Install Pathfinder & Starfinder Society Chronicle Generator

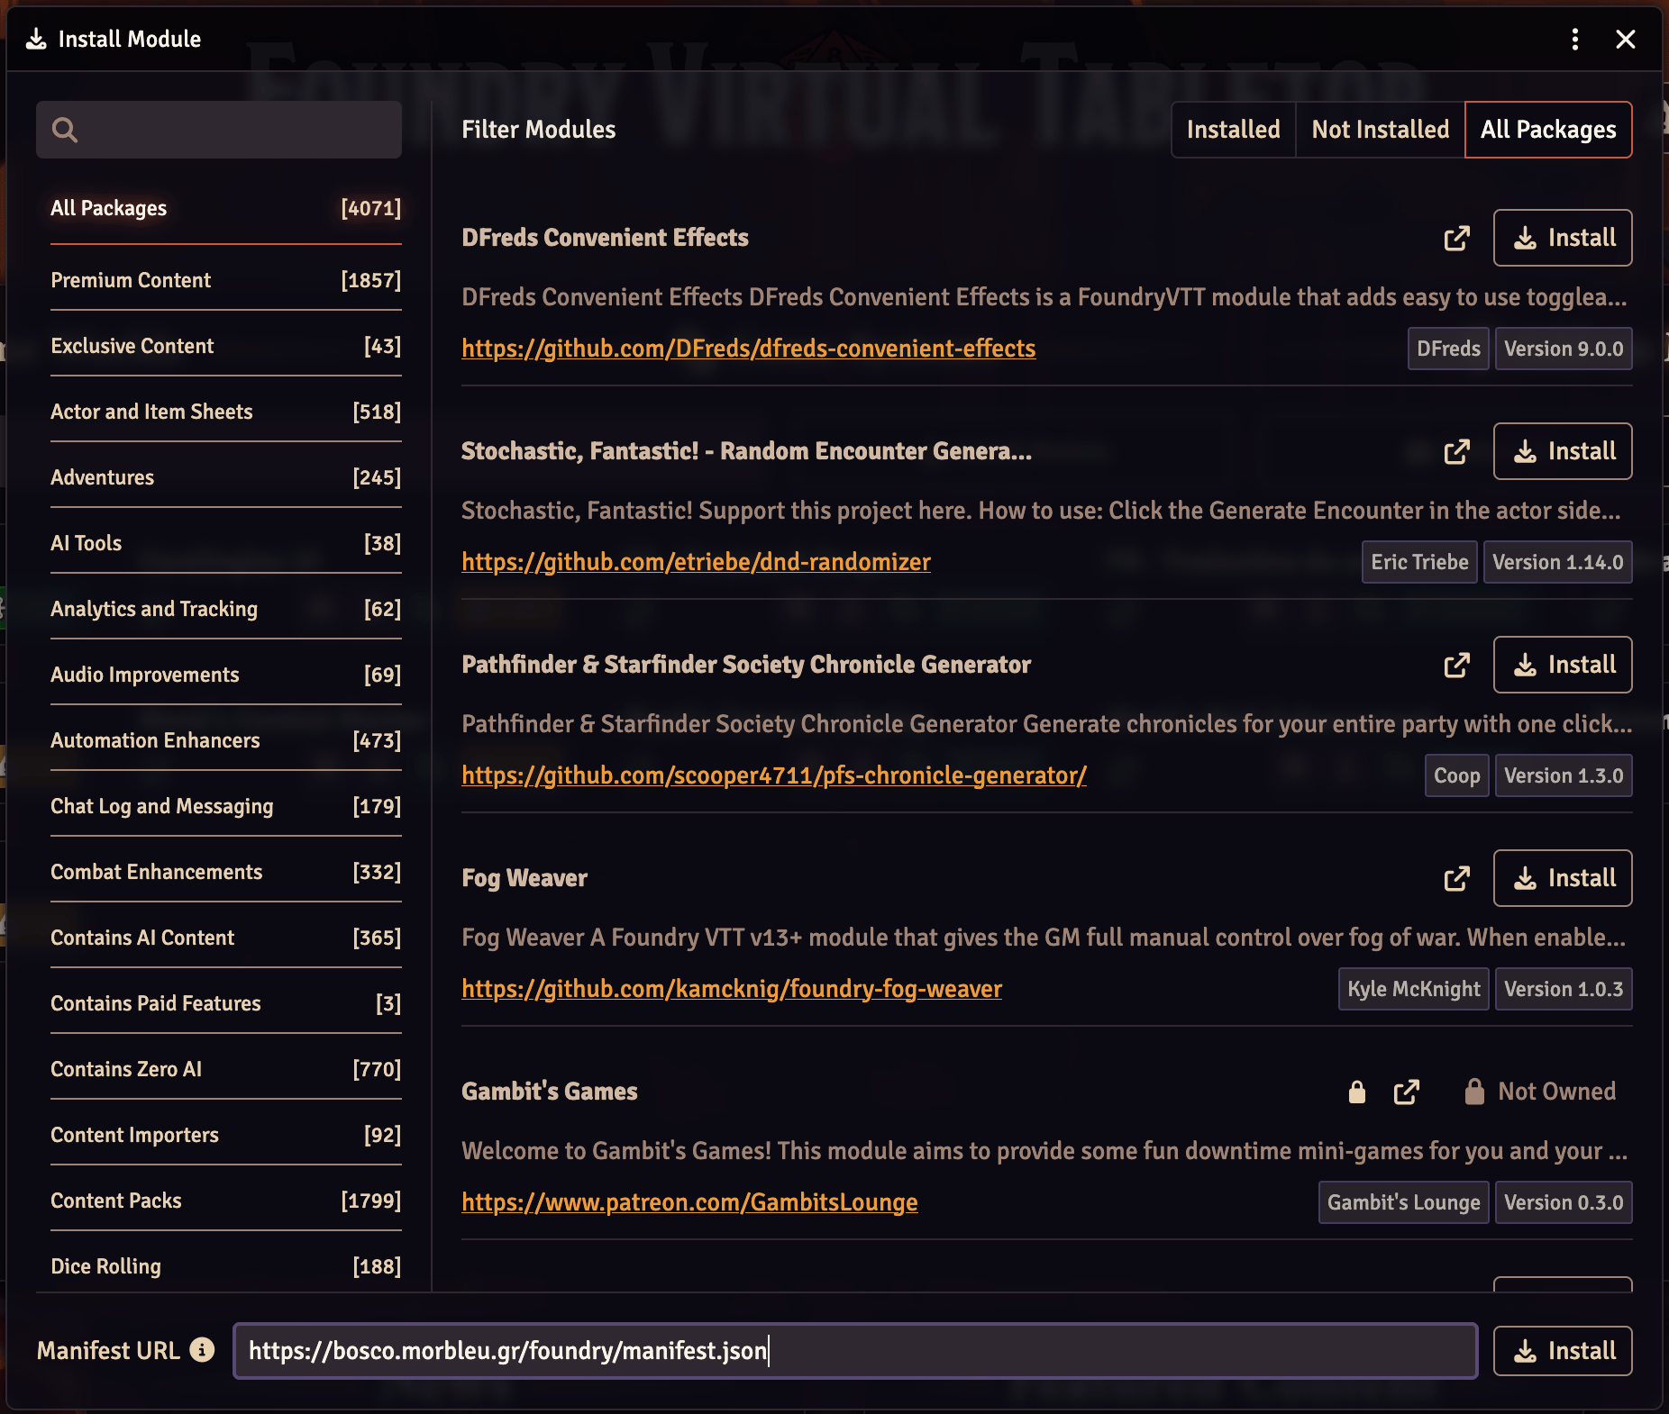pos(1563,665)
